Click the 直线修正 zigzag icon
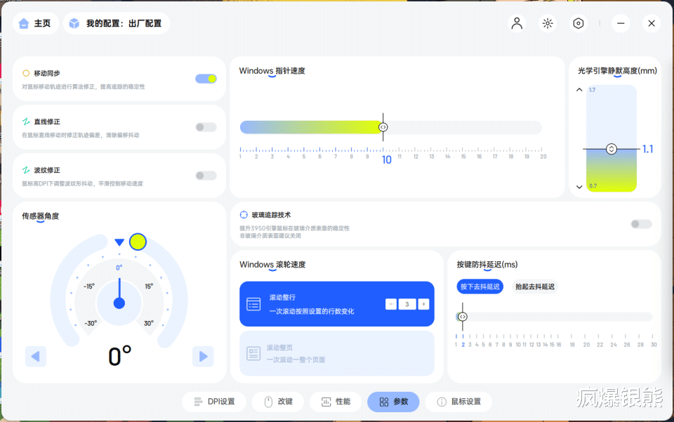 [x=26, y=121]
